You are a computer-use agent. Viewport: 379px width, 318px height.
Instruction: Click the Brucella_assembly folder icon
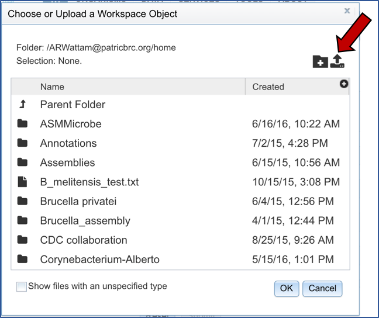(x=23, y=220)
